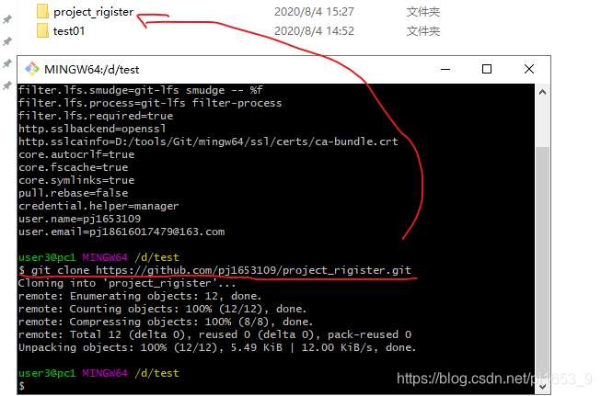Viewport: 601px width, 396px height.
Task: Click the filter.lfs.required=true line
Action: click(x=96, y=116)
